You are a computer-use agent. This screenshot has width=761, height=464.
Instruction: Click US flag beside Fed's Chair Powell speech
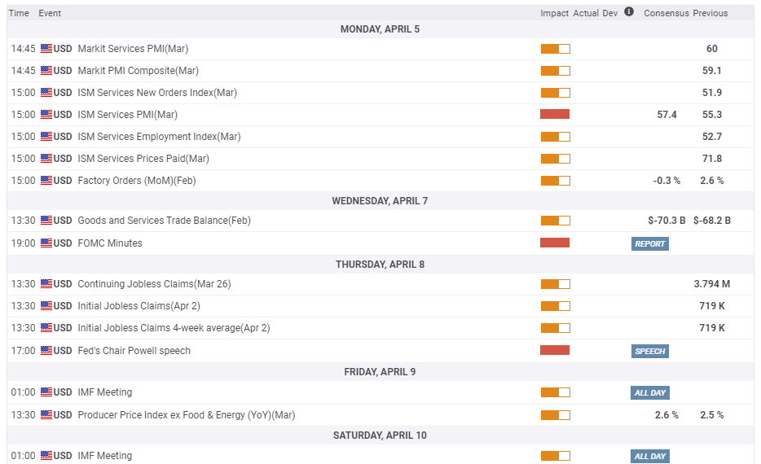point(46,351)
